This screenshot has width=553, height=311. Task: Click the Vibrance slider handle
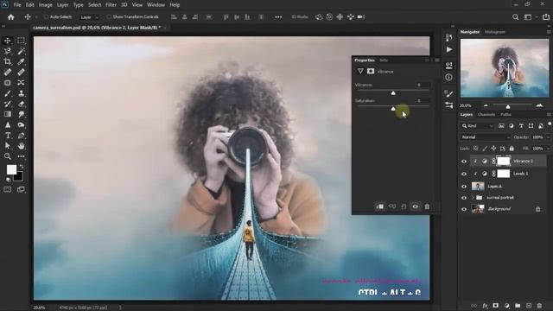(x=393, y=93)
